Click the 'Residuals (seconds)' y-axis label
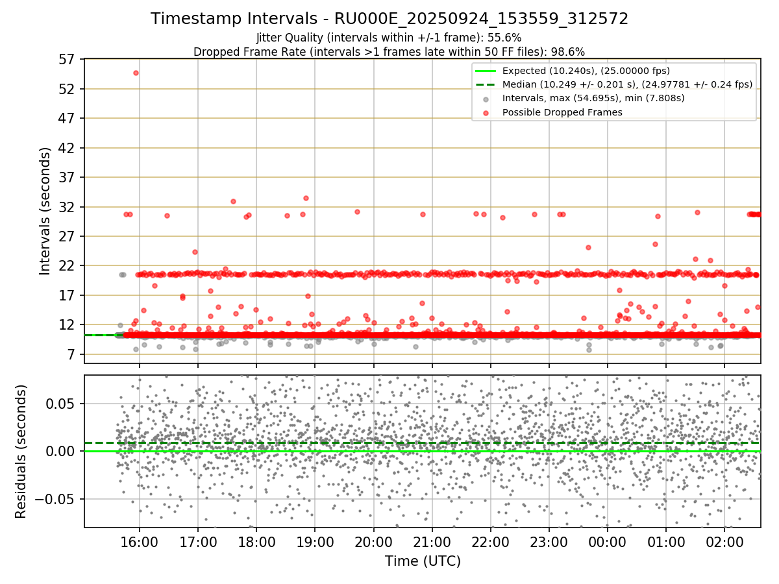Screen dimensions: 779x584 pyautogui.click(x=21, y=451)
